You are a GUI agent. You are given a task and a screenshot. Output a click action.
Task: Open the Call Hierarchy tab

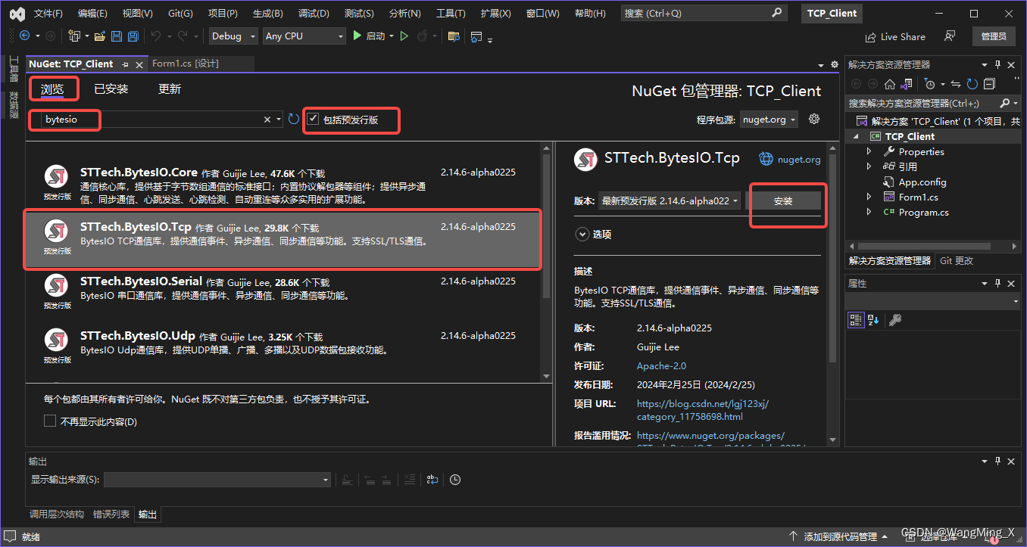(57, 514)
